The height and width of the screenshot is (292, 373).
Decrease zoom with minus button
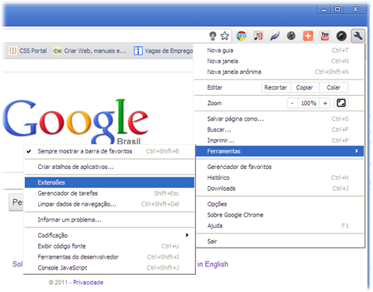pyautogui.click(x=292, y=104)
